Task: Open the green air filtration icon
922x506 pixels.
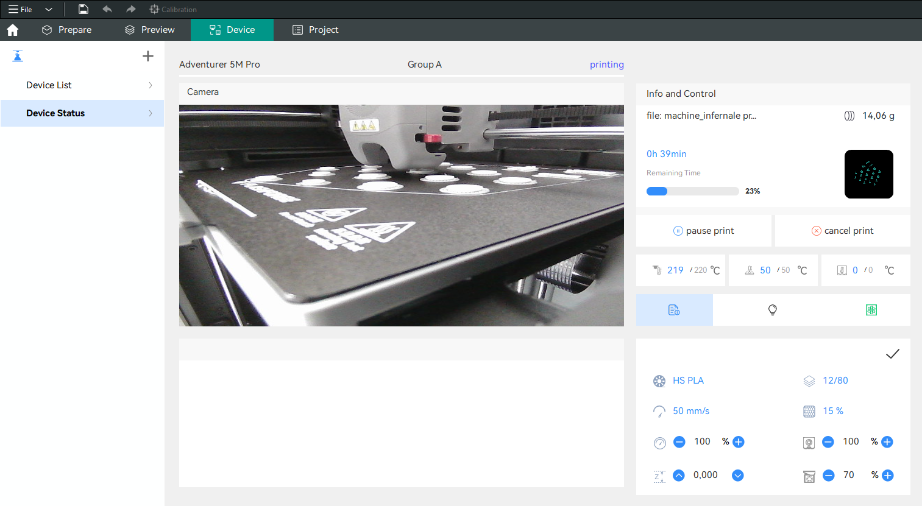Action: pyautogui.click(x=871, y=310)
